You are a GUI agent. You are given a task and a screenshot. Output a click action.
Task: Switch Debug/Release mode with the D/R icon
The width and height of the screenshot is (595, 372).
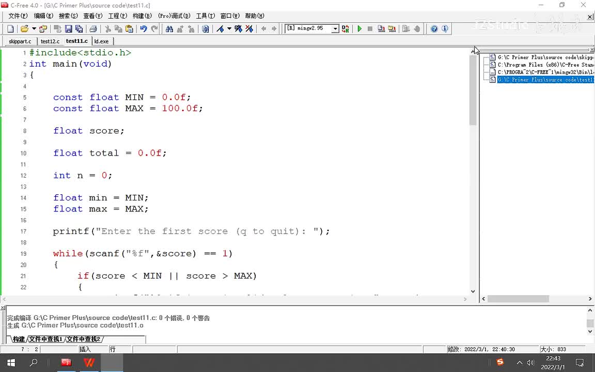coord(346,29)
